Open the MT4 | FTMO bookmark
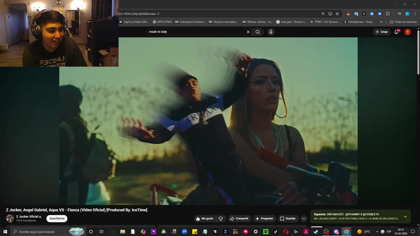 click(162, 22)
